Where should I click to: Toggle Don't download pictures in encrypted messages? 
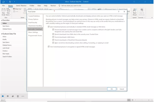click(x=49, y=47)
